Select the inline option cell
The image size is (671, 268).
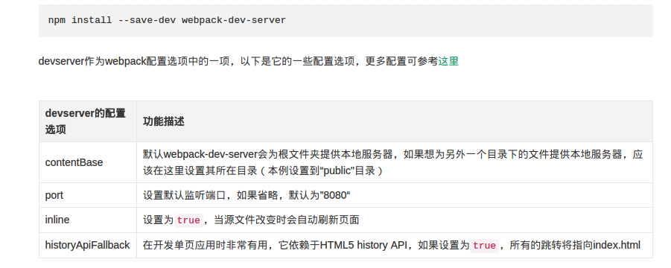pyautogui.click(x=88, y=220)
